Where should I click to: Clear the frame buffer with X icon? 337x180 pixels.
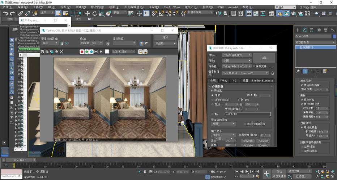[61, 51]
